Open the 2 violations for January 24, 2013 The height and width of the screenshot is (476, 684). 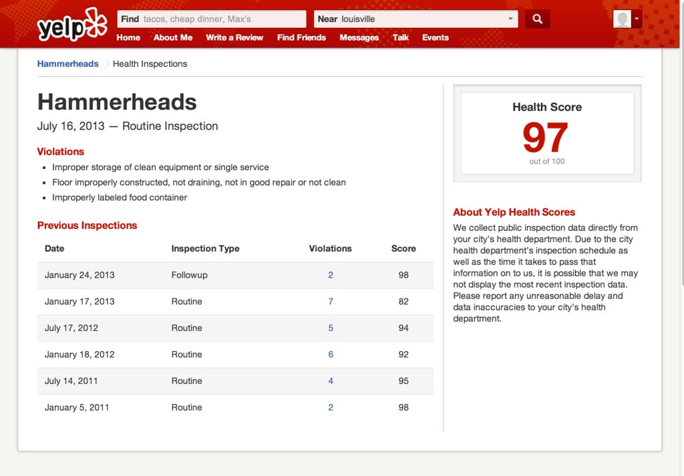pos(331,275)
